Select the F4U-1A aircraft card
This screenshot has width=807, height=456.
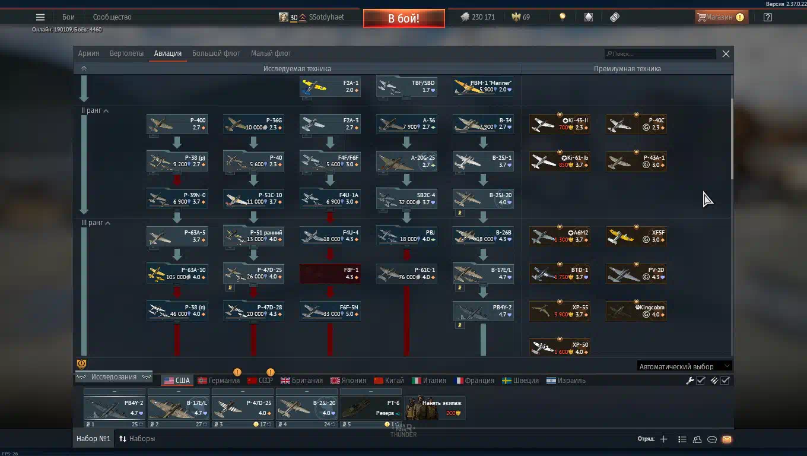tap(330, 198)
